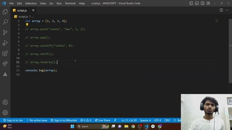This screenshot has height=130, width=232.
Task: Open the Search view in activity bar
Action: click(x=5, y=22)
